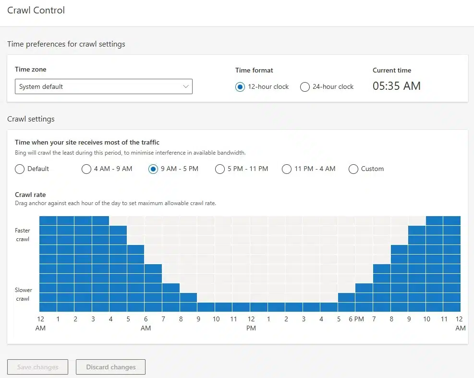Click the Slower crawl axis label
This screenshot has width=474, height=378.
click(x=23, y=294)
